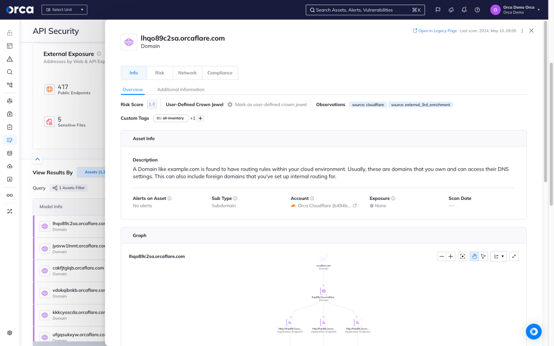This screenshot has height=346, width=554.
Task: Switch graph to pointer select mode
Action: tap(483, 256)
